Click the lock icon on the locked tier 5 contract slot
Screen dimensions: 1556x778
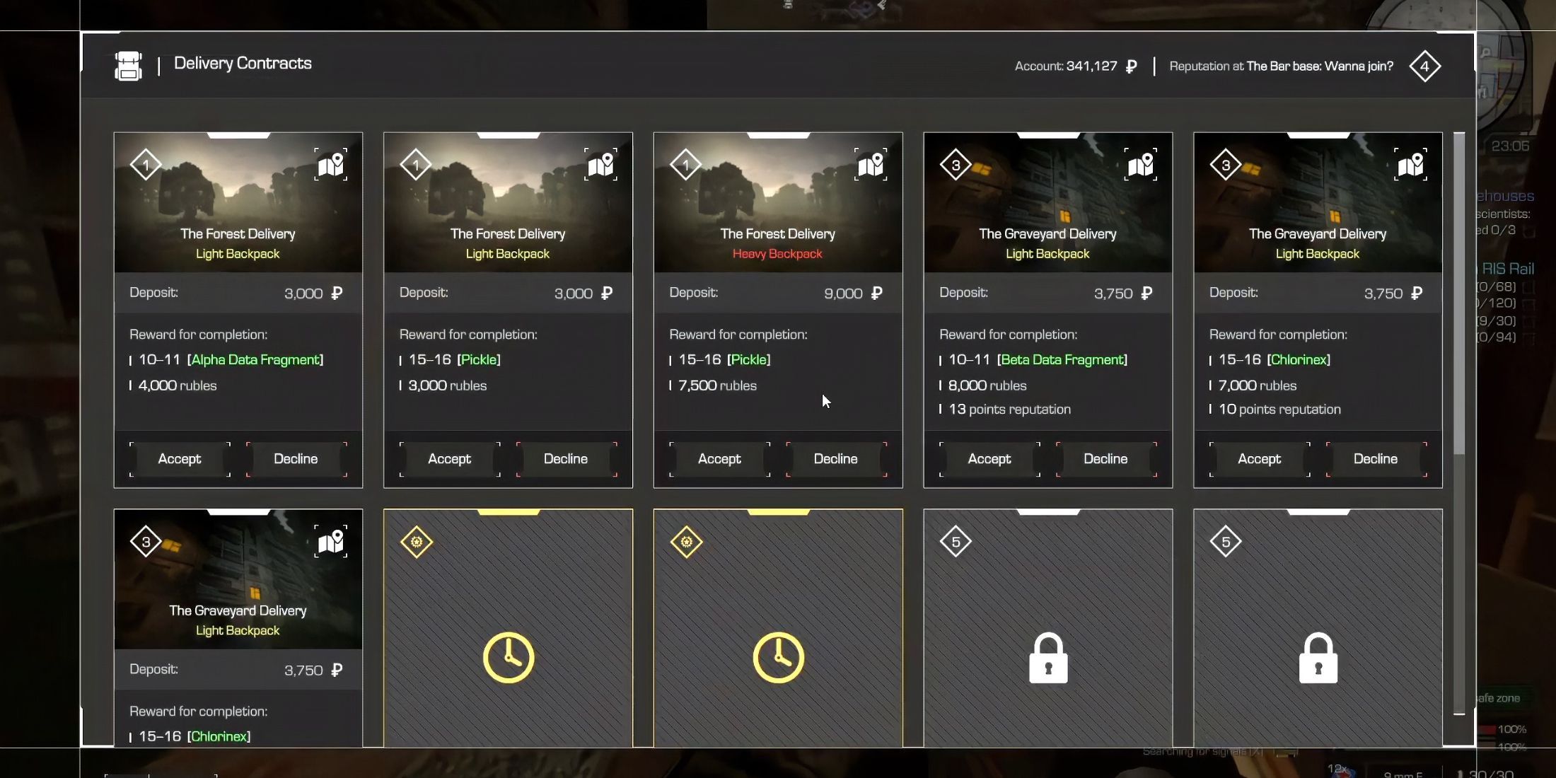point(1048,657)
